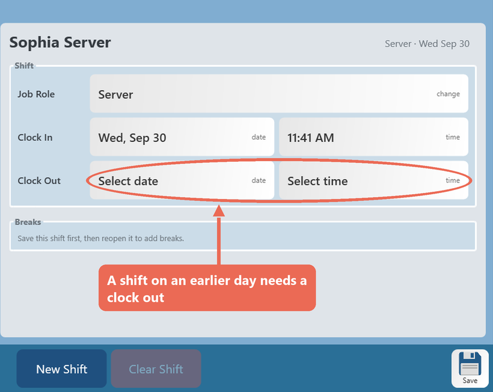Click the Clock Out label
Viewport: 493px width, 392px height.
click(39, 181)
